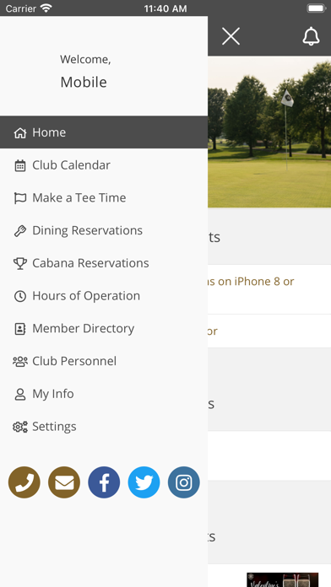Tap the email envelope icon
The height and width of the screenshot is (587, 331).
pyautogui.click(x=64, y=482)
